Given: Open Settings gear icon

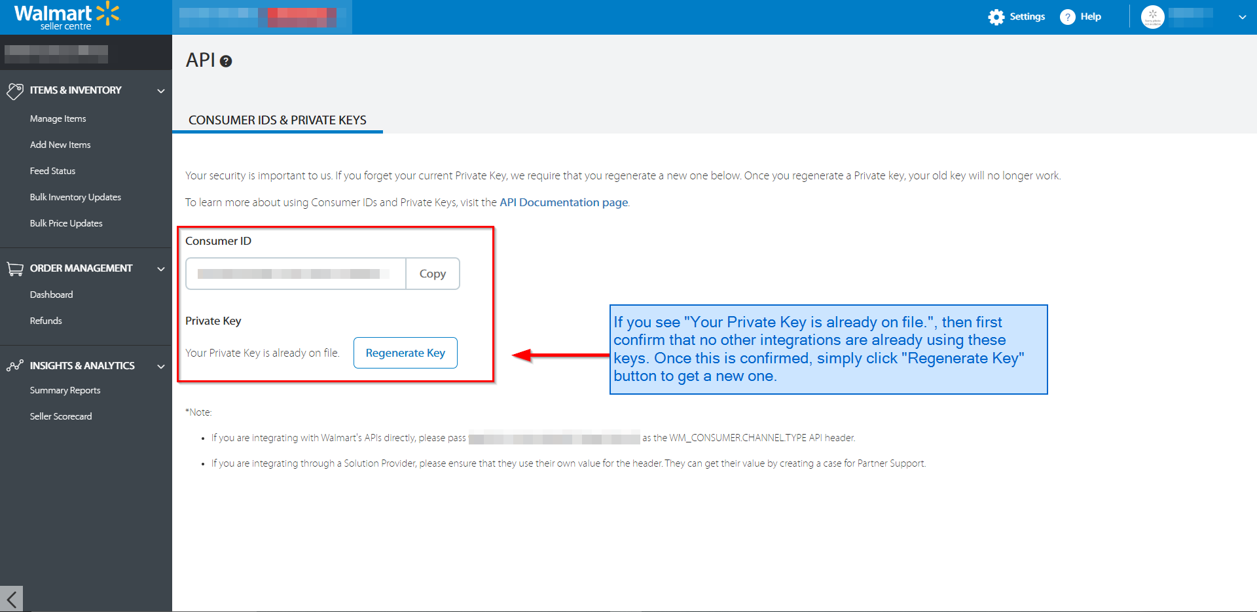Looking at the screenshot, I should click(x=996, y=17).
